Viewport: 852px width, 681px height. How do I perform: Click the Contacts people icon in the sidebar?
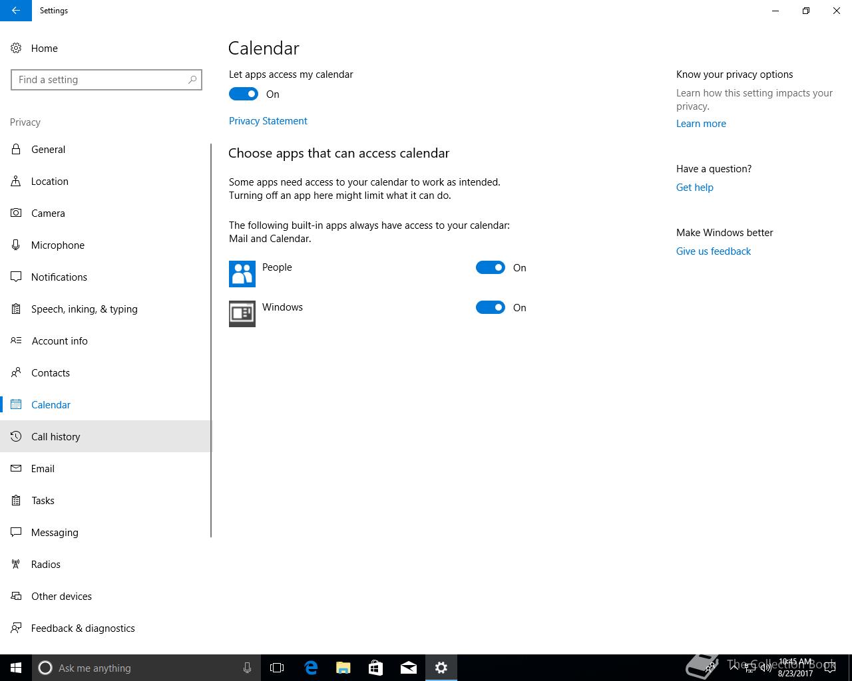click(x=16, y=372)
